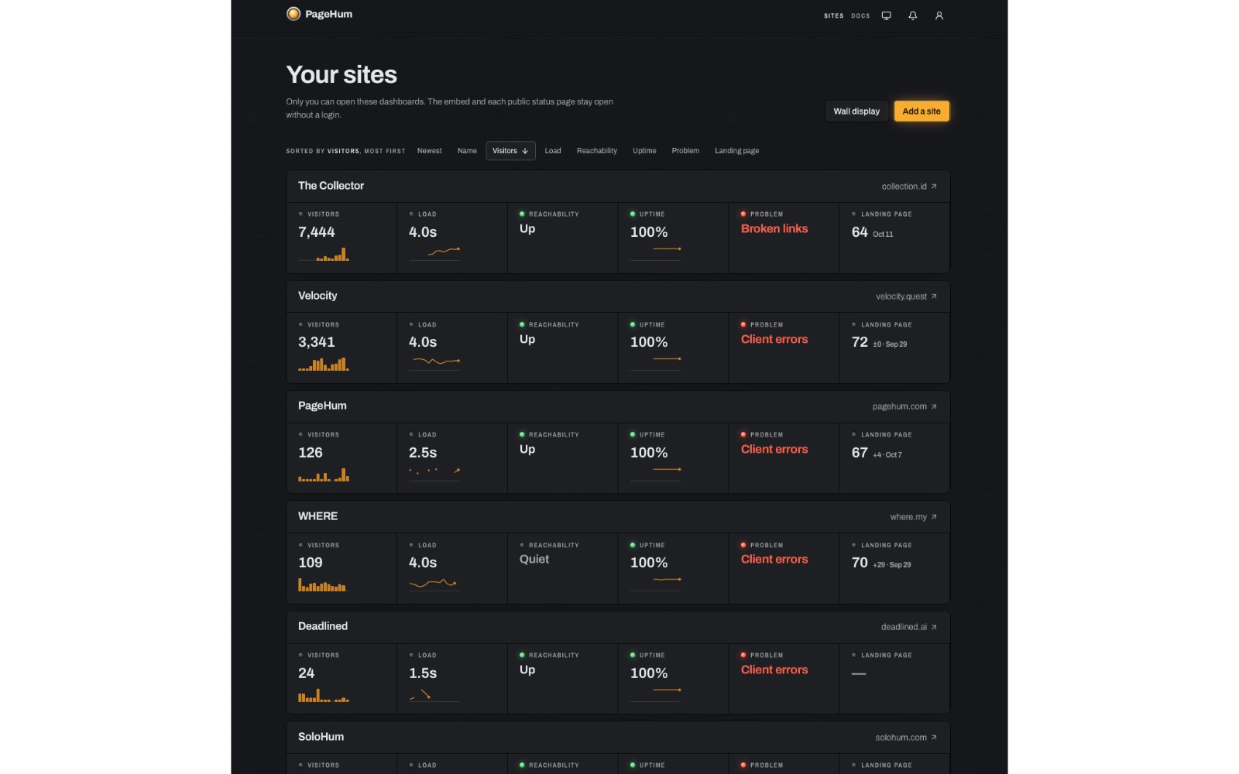
Task: Click The Collector landing page score 64
Action: coord(860,232)
